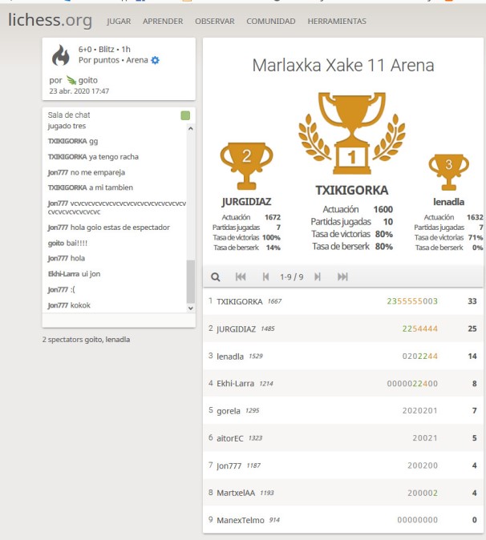This screenshot has height=540, width=486.
Task: Open tournament creator goito's profile
Action: (x=87, y=80)
